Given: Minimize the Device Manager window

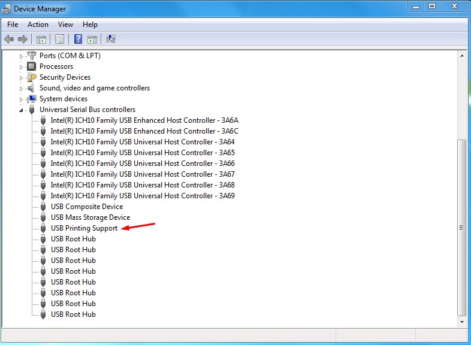Looking at the screenshot, I should (416, 7).
